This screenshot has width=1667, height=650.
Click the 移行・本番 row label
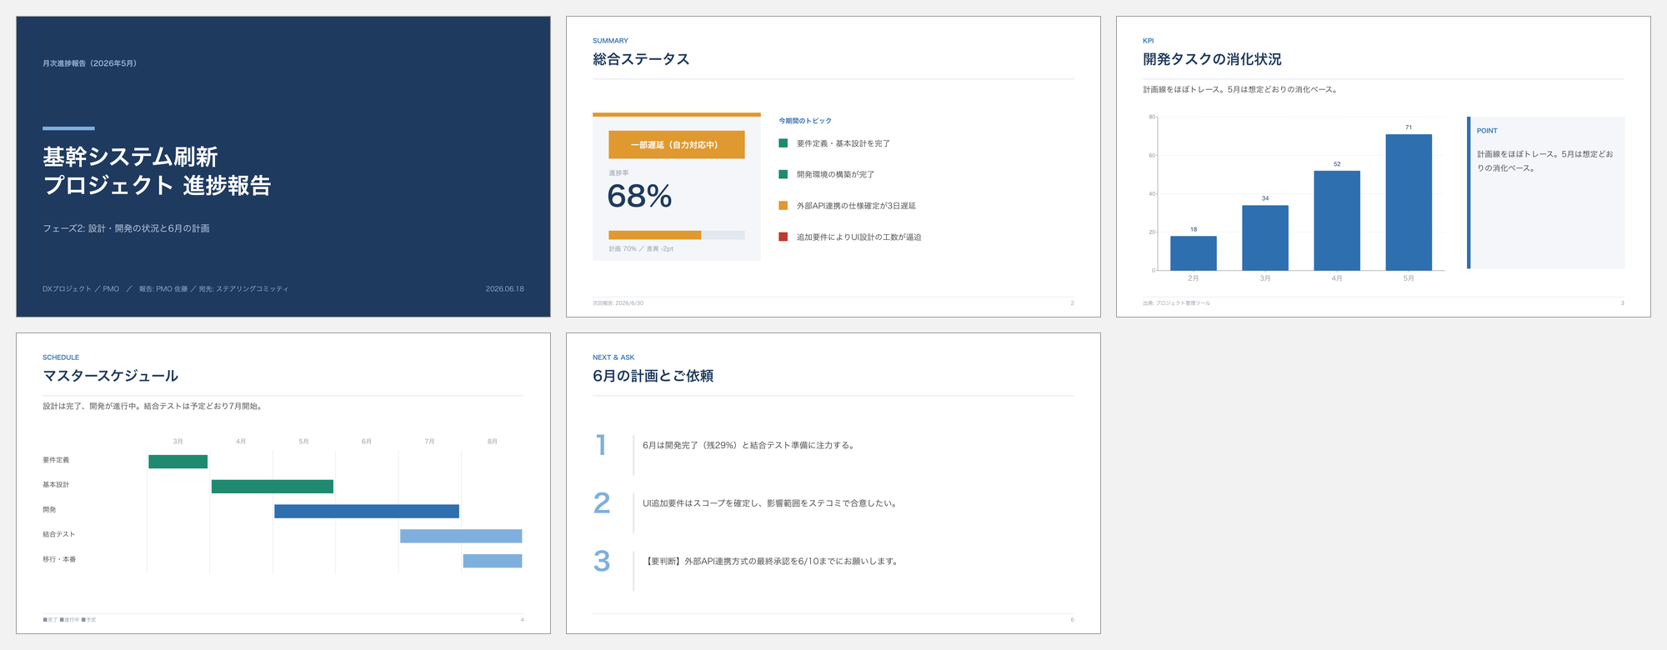pos(59,559)
